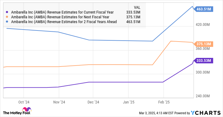This screenshot has height=117, width=223.
Task: Click the Dec '24 axis label
Action: [x=93, y=102]
